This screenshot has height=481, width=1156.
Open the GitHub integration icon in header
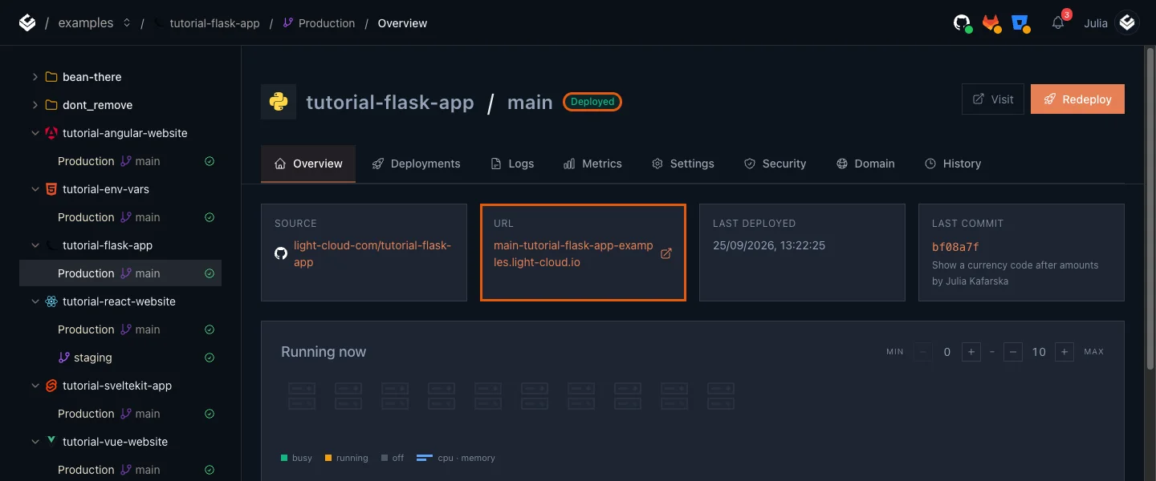(963, 23)
